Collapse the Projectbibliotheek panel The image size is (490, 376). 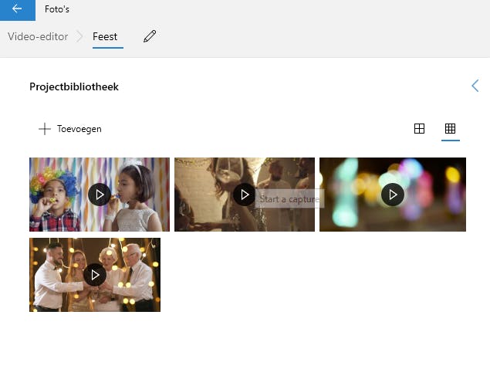click(475, 86)
